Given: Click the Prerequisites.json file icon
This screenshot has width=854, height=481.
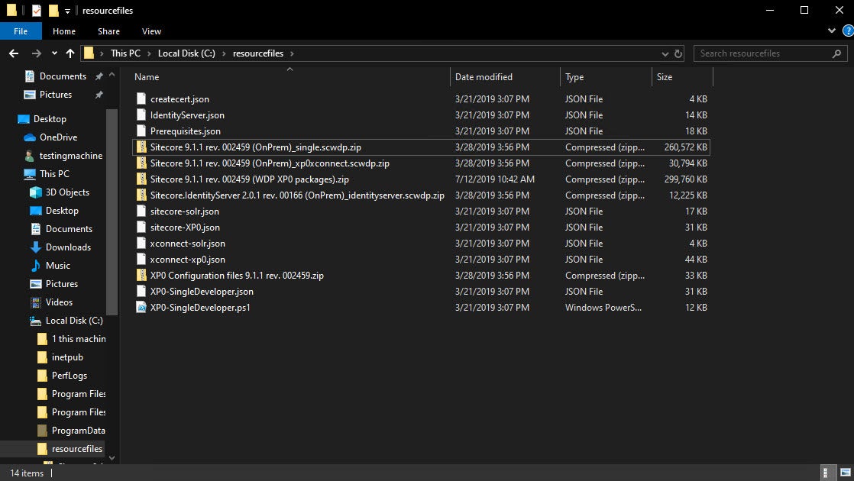Looking at the screenshot, I should 141,131.
